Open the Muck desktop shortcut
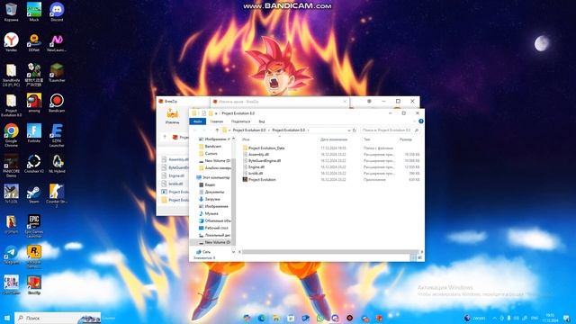The height and width of the screenshot is (324, 576). pos(34,12)
